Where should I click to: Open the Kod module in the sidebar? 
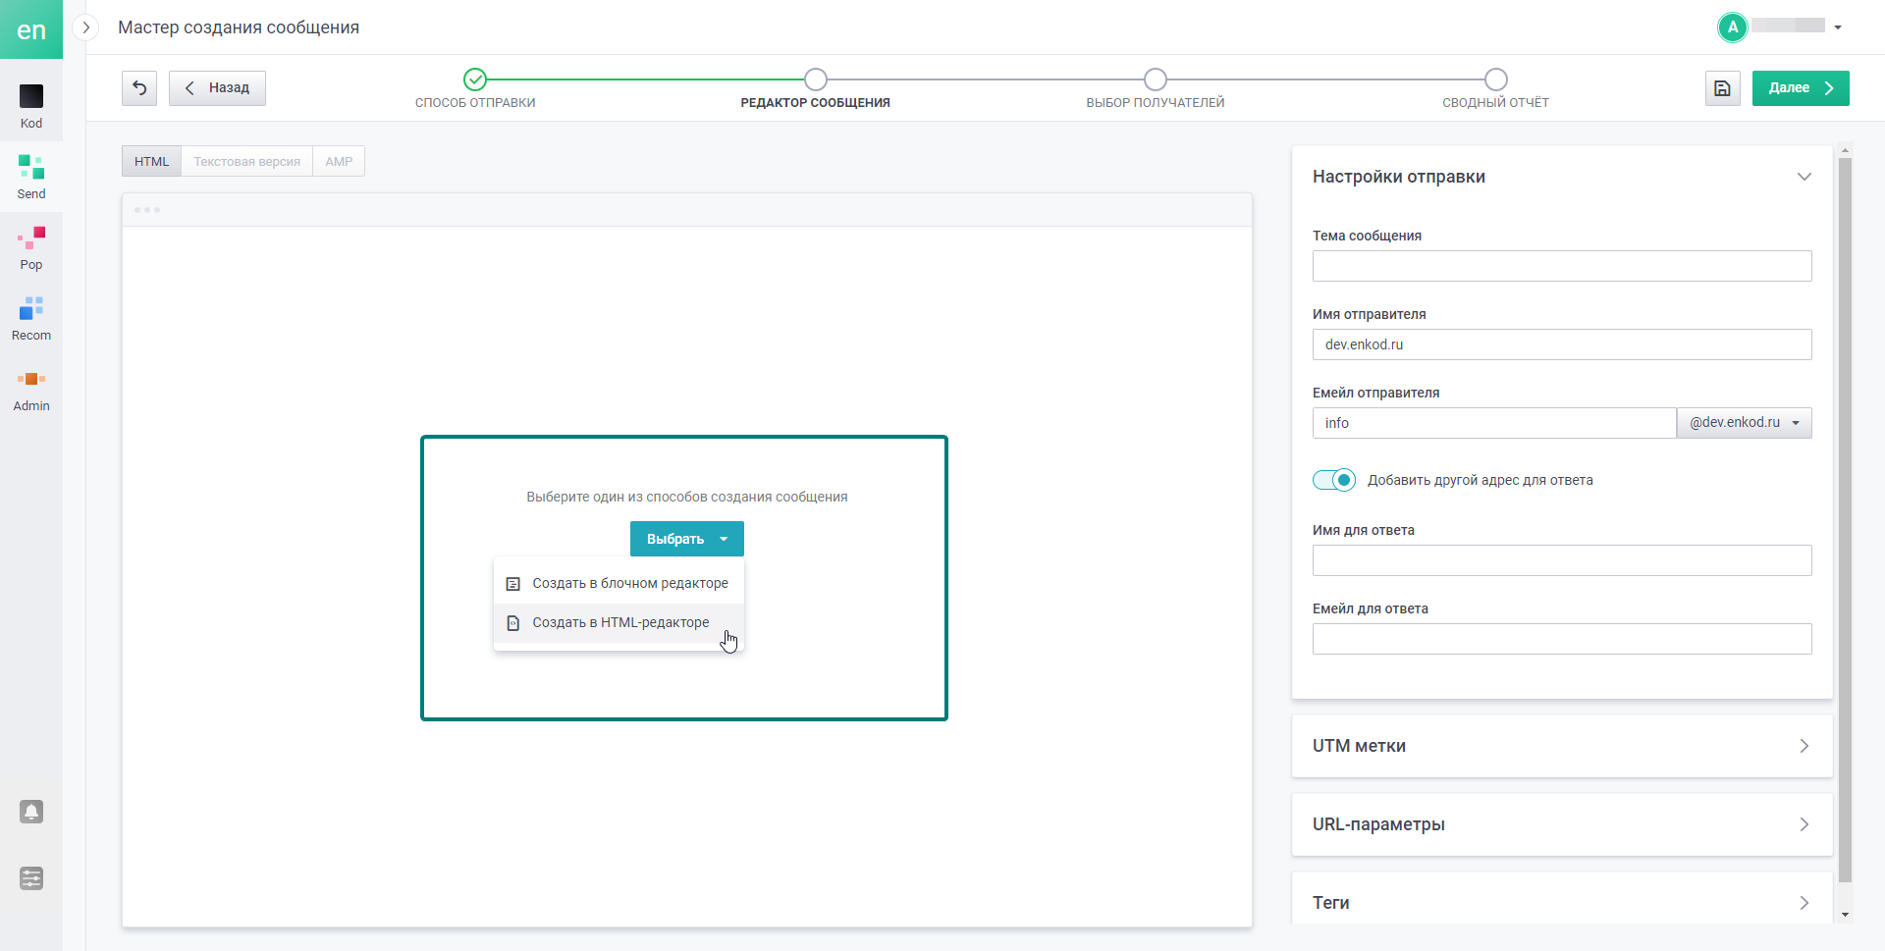[31, 107]
